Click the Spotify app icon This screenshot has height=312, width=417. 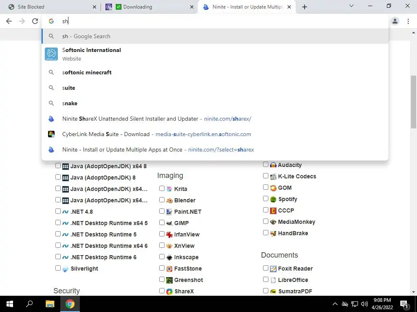click(x=273, y=199)
